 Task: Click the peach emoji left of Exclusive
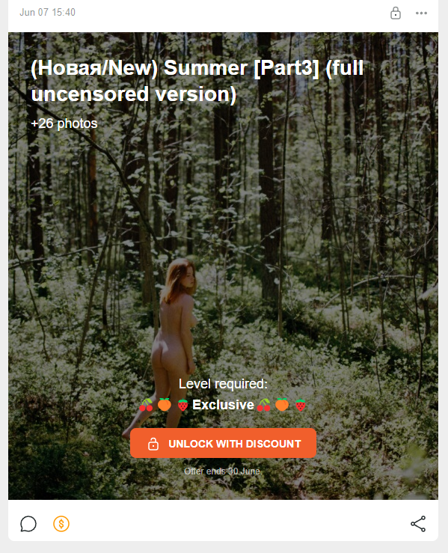click(x=165, y=405)
